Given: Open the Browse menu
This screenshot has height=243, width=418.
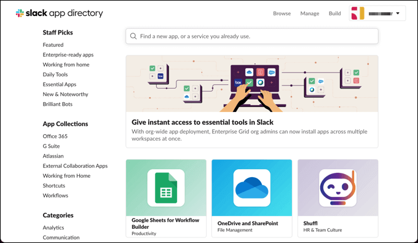Looking at the screenshot, I should 282,14.
